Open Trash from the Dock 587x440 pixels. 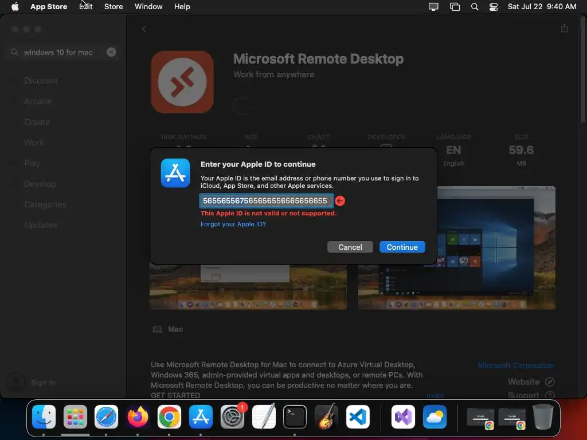point(543,417)
